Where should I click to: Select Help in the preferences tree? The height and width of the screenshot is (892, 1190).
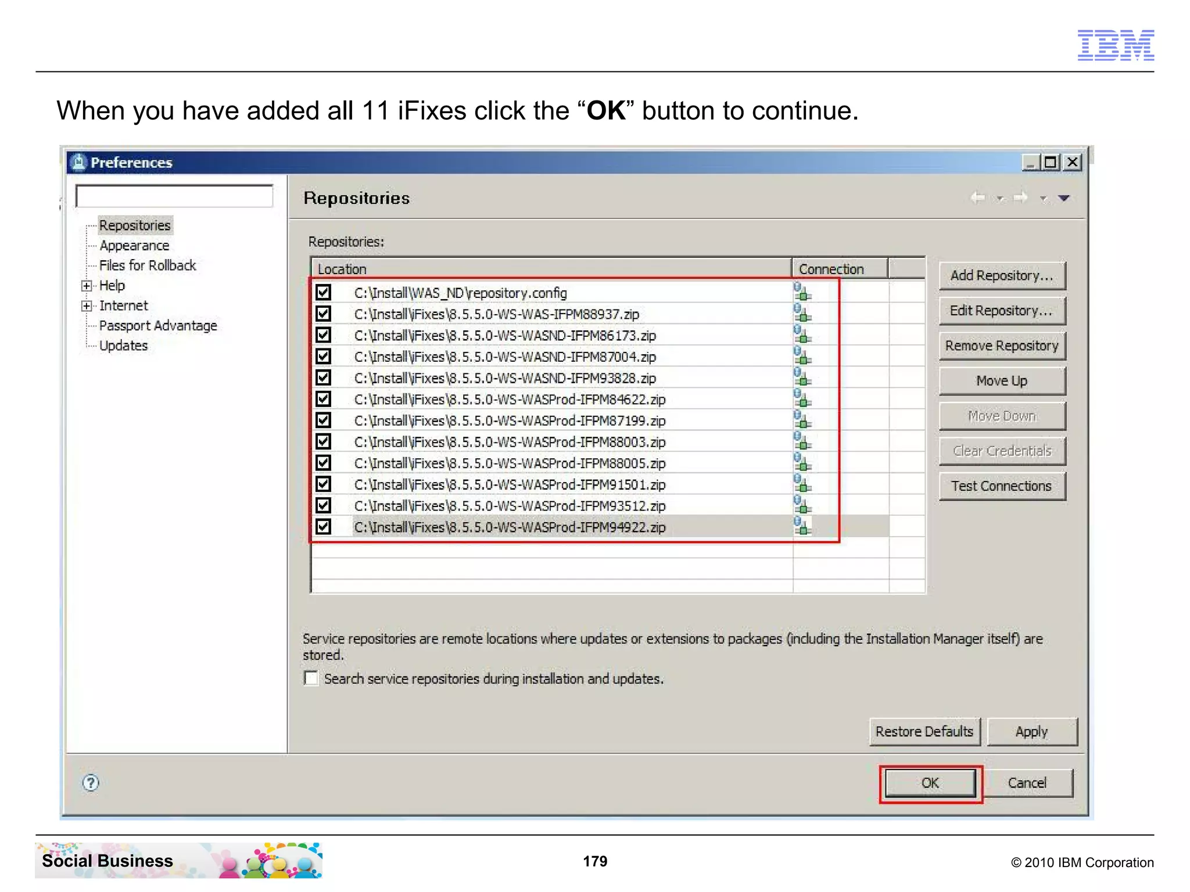[x=112, y=286]
